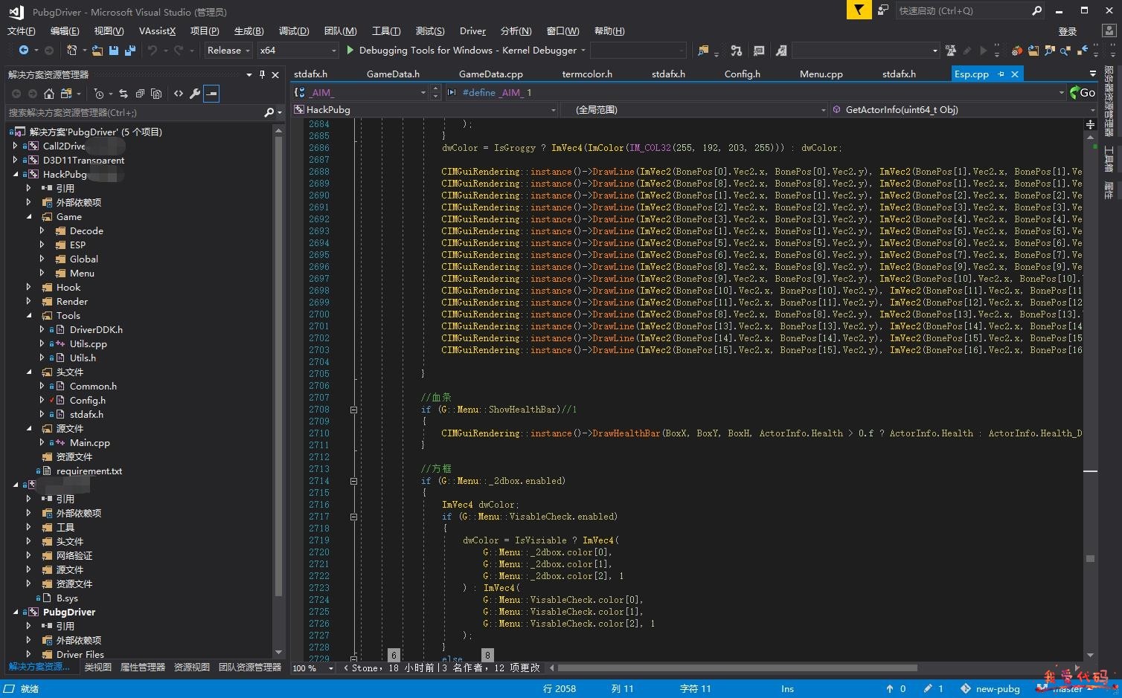Click the Collapse All icon in Solution Explorer
Viewport: 1122px width, 698px height.
(x=140, y=94)
